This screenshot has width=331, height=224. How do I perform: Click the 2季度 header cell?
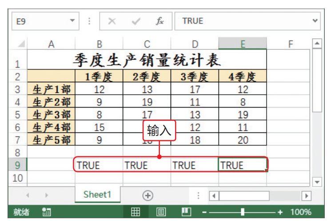tap(147, 76)
